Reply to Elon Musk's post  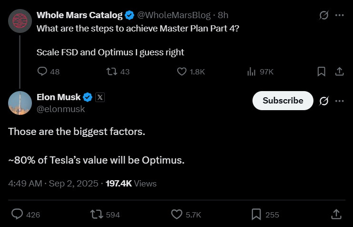(17, 214)
